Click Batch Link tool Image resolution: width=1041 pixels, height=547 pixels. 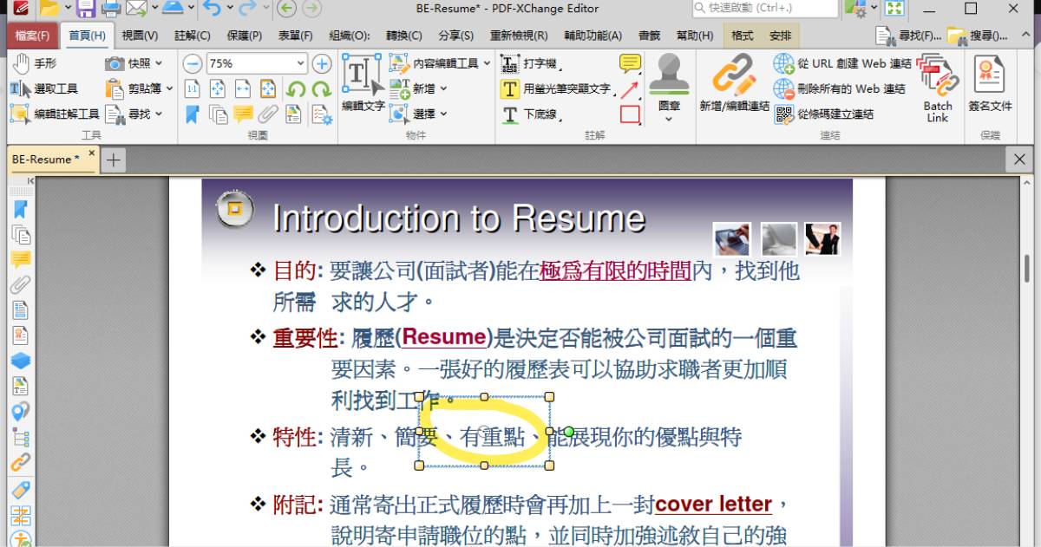point(938,87)
